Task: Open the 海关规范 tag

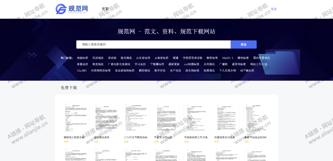Action: (126, 58)
